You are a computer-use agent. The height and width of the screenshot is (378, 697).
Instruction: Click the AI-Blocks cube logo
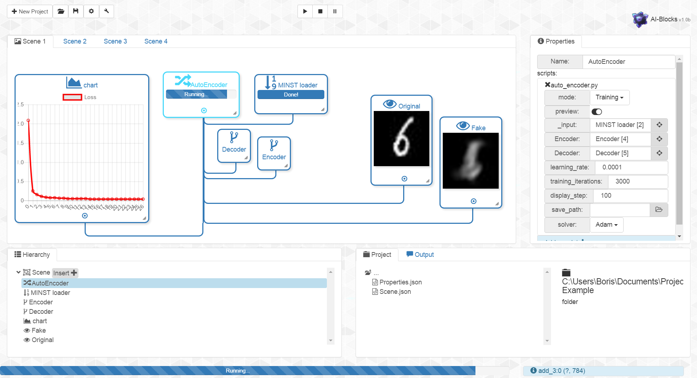(640, 19)
